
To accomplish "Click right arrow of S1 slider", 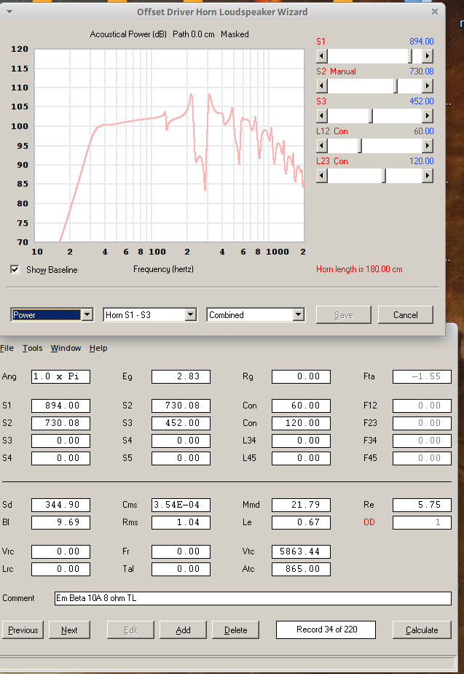I will 428,56.
